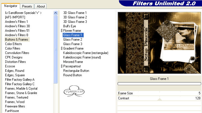Select the Bull's Eye filter

tap(70, 26)
